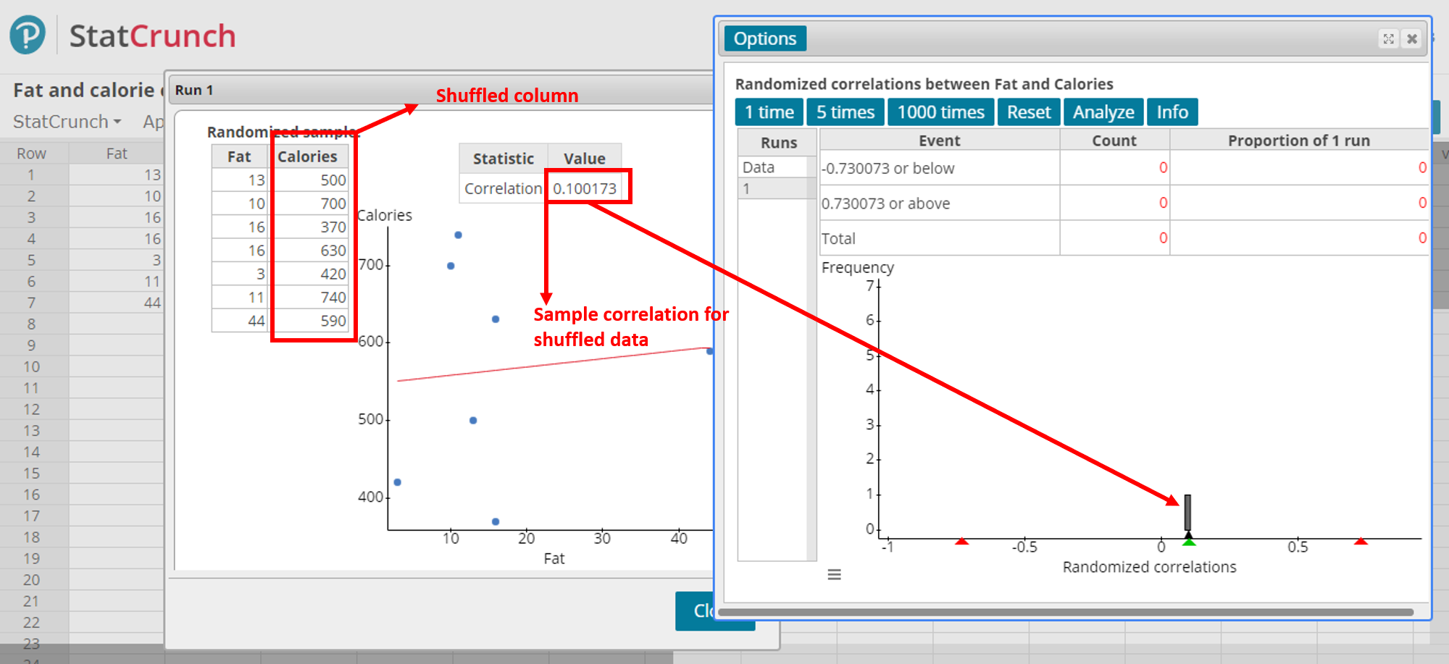The height and width of the screenshot is (664, 1449).
Task: Click the StatCrunch logo icon
Action: click(26, 34)
